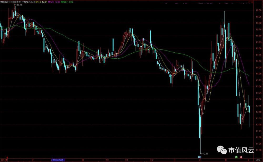Click the 2017年 label on time axis
The width and height of the screenshot is (263, 162).
pos(4,160)
